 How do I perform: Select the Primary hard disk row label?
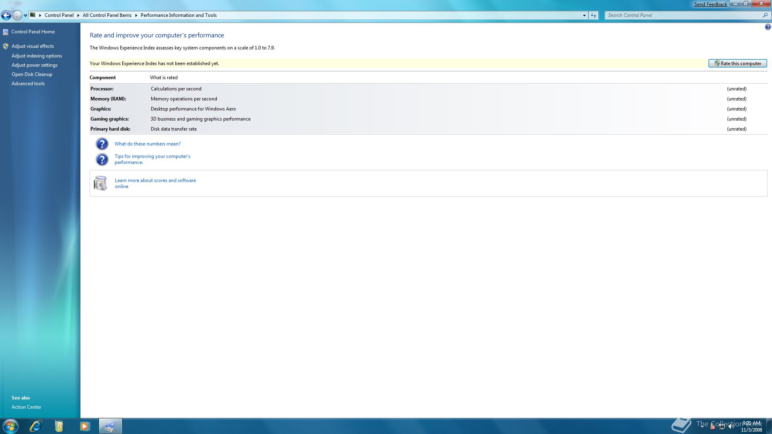[x=111, y=129]
